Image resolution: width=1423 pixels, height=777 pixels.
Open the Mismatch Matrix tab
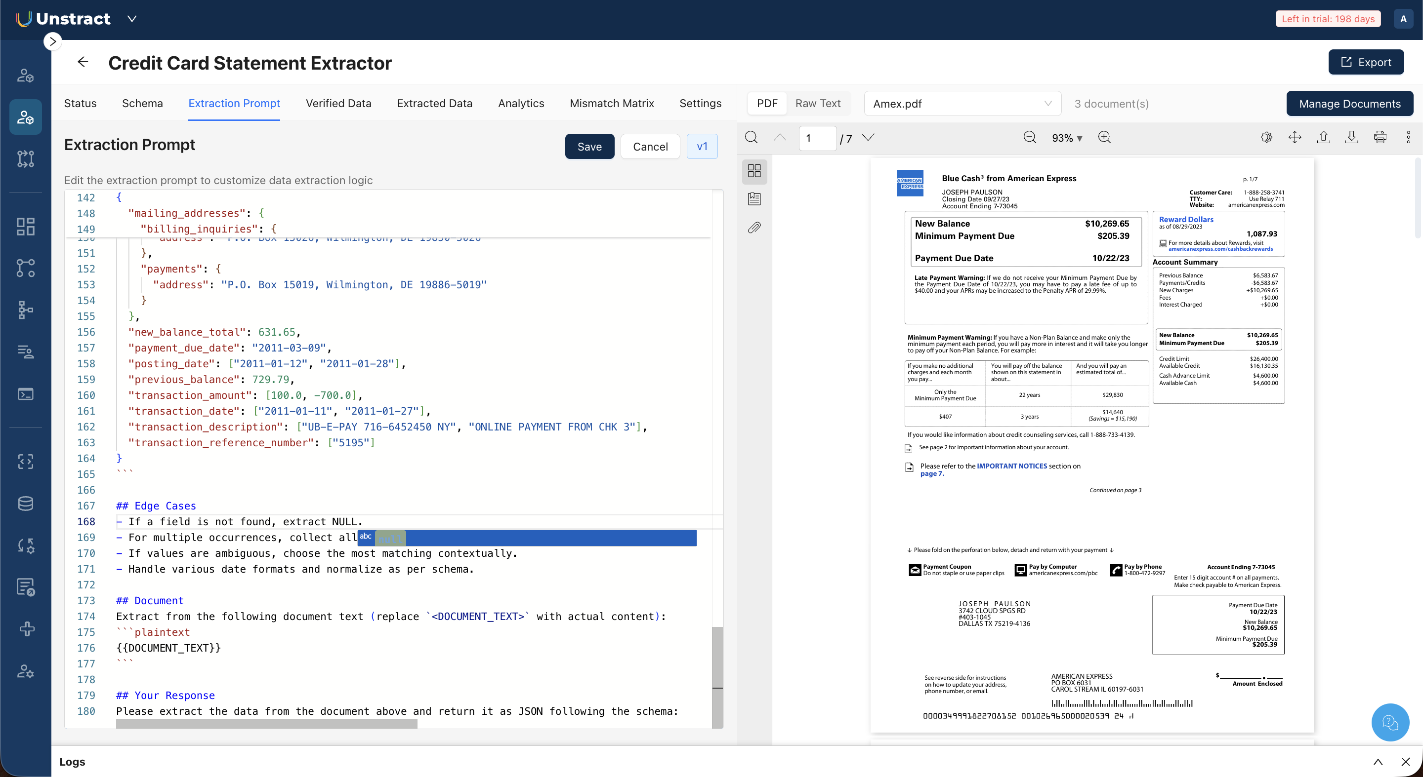pos(612,104)
